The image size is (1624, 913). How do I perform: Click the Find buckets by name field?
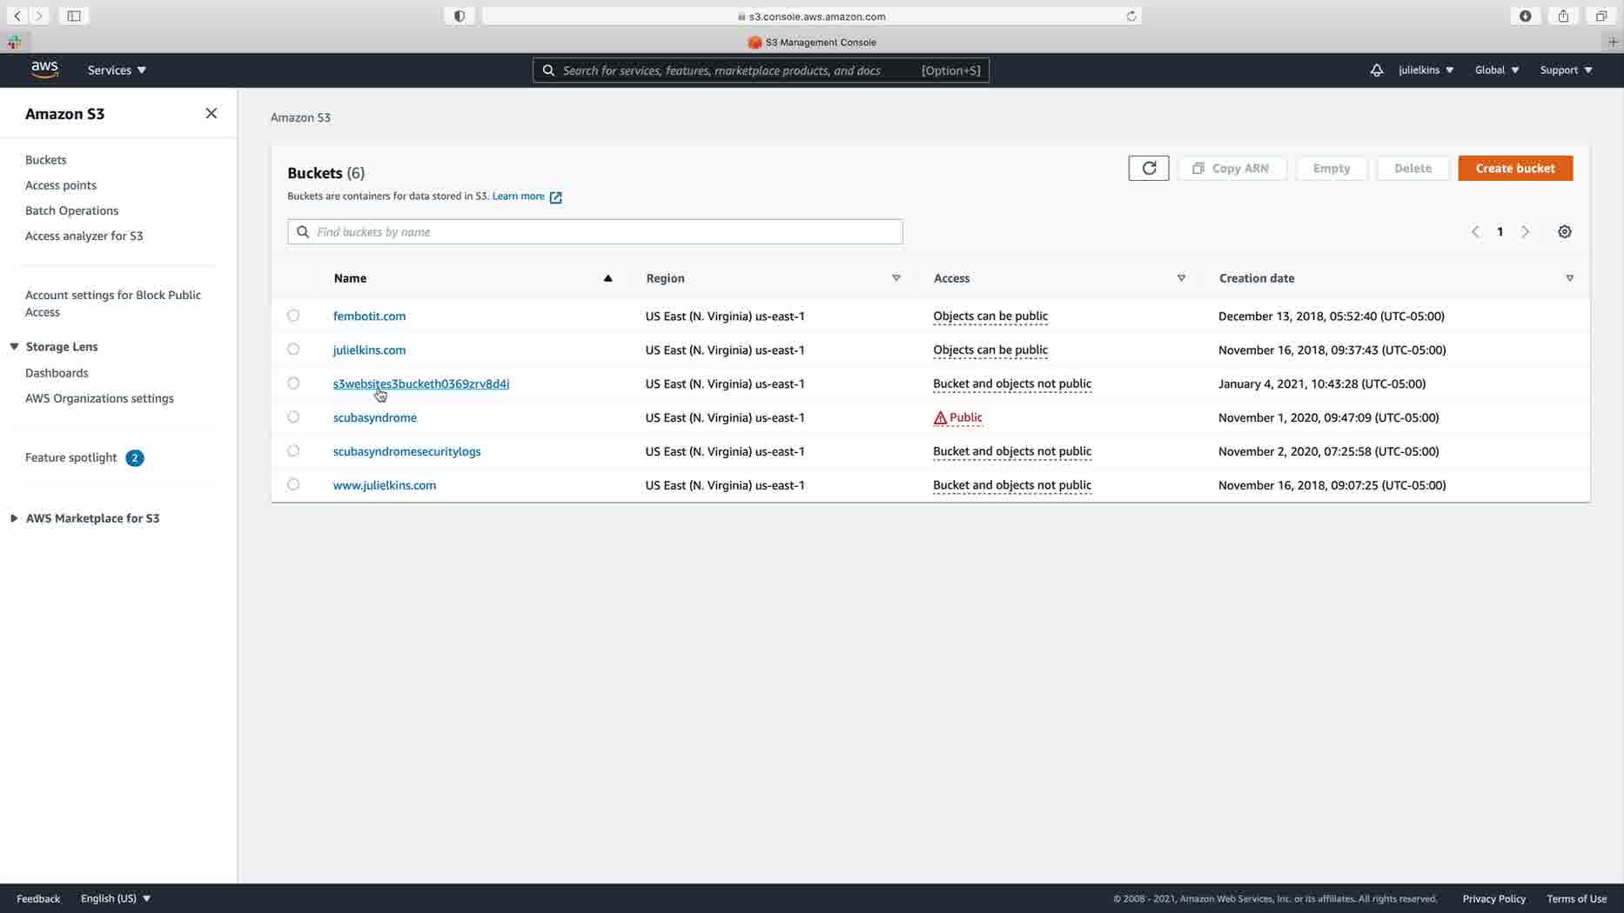[595, 231]
